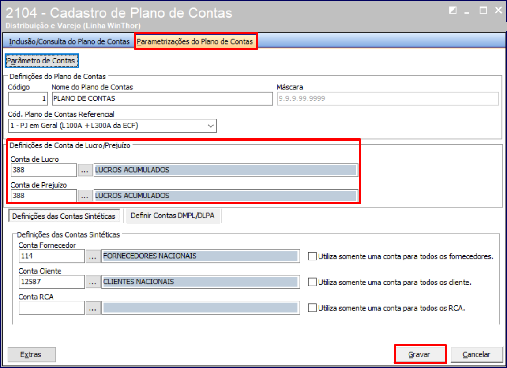Enable single account for all RCA
Image resolution: width=507 pixels, height=368 pixels.
coord(312,308)
